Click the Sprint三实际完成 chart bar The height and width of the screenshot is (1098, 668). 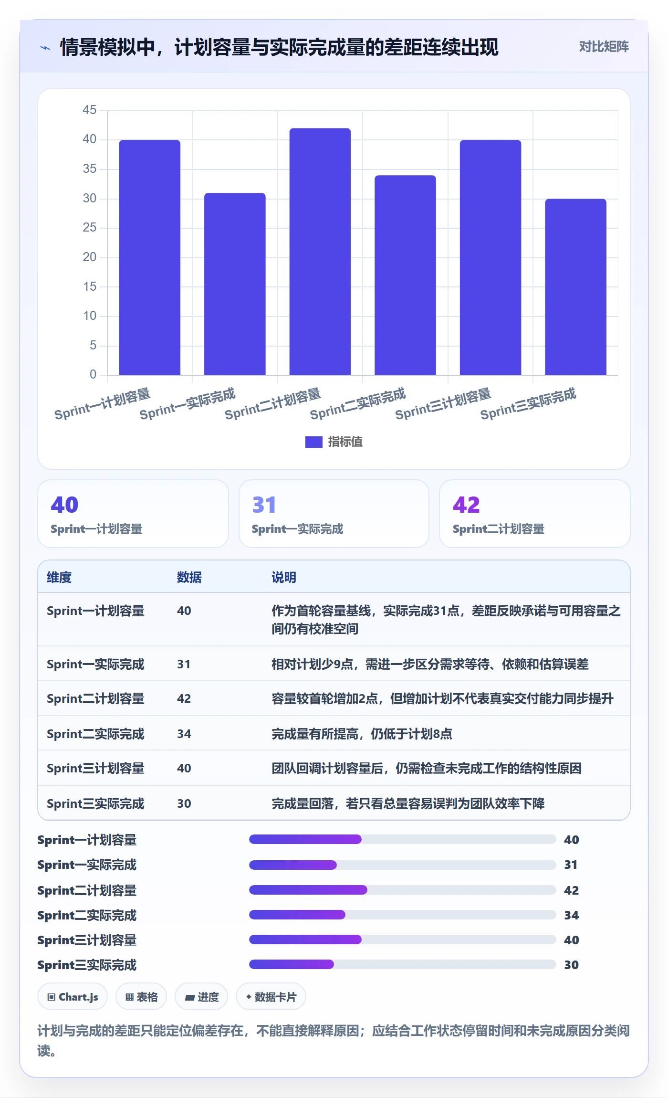pyautogui.click(x=575, y=286)
